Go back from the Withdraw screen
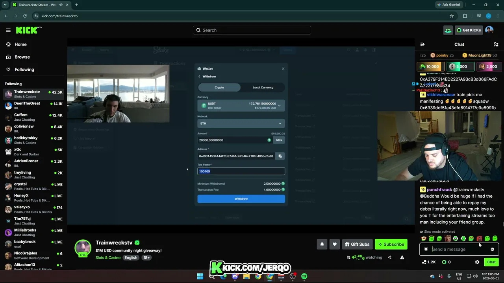504x283 pixels. click(x=199, y=77)
